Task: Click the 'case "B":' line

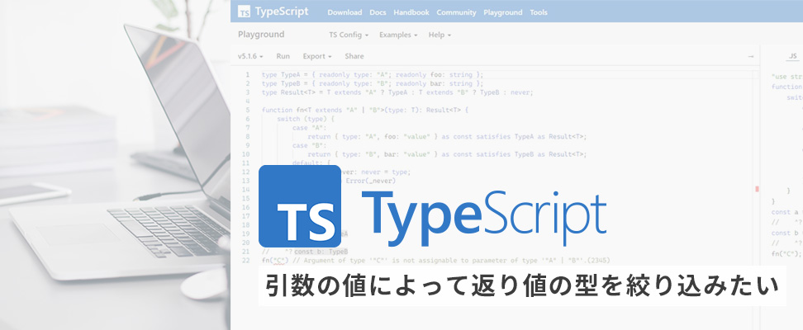Action: (x=309, y=145)
